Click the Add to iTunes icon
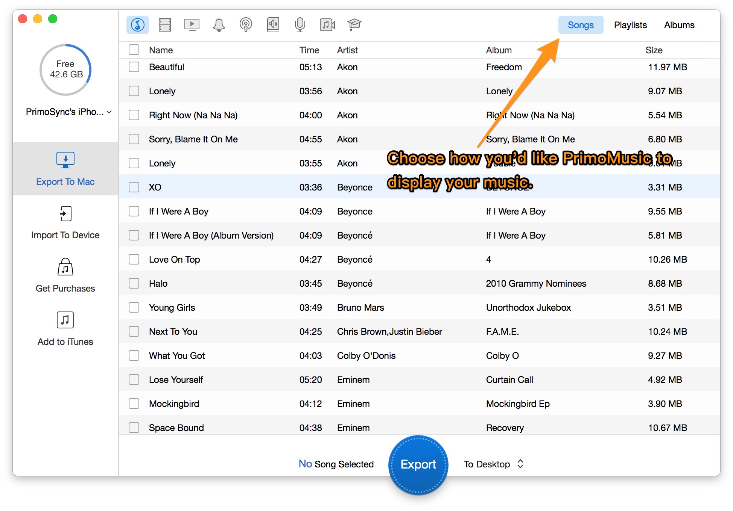 point(65,320)
